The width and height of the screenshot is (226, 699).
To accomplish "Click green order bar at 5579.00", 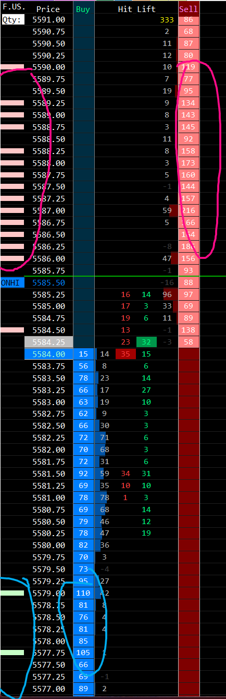I will click(12, 593).
